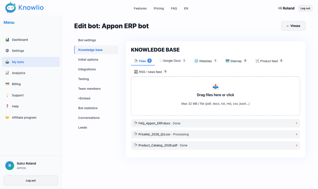Click the Max 32 MB file hint text
The height and width of the screenshot is (189, 318).
click(x=215, y=104)
